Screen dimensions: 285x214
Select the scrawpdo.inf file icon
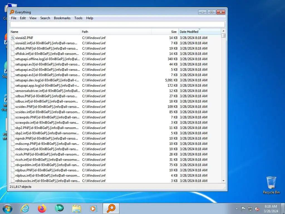(x=13, y=123)
